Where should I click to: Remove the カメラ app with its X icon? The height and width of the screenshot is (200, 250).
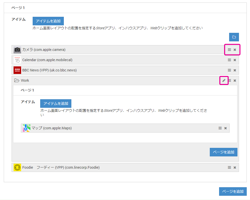click(x=235, y=50)
